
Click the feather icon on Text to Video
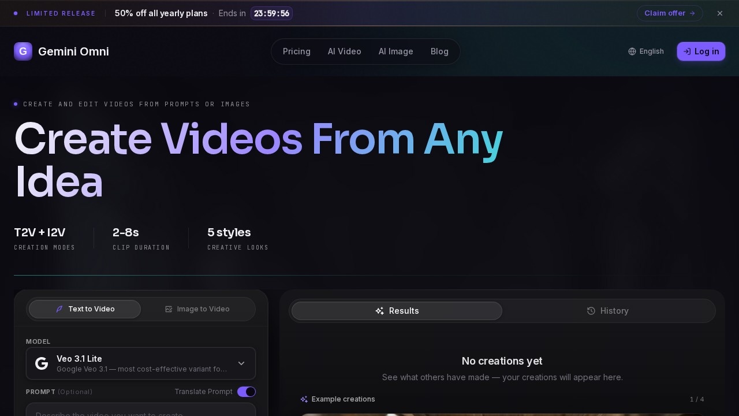coord(59,309)
